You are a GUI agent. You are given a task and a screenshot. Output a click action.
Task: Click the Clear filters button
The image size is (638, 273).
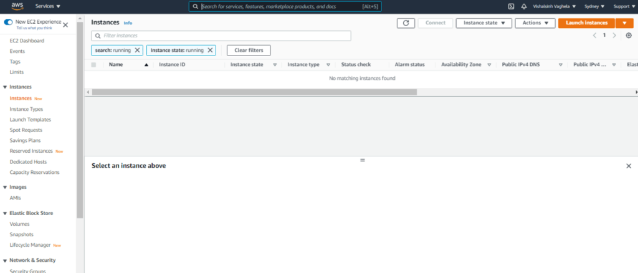coord(249,50)
